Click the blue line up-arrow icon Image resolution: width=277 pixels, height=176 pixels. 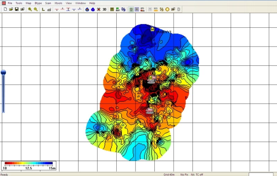point(80,9)
